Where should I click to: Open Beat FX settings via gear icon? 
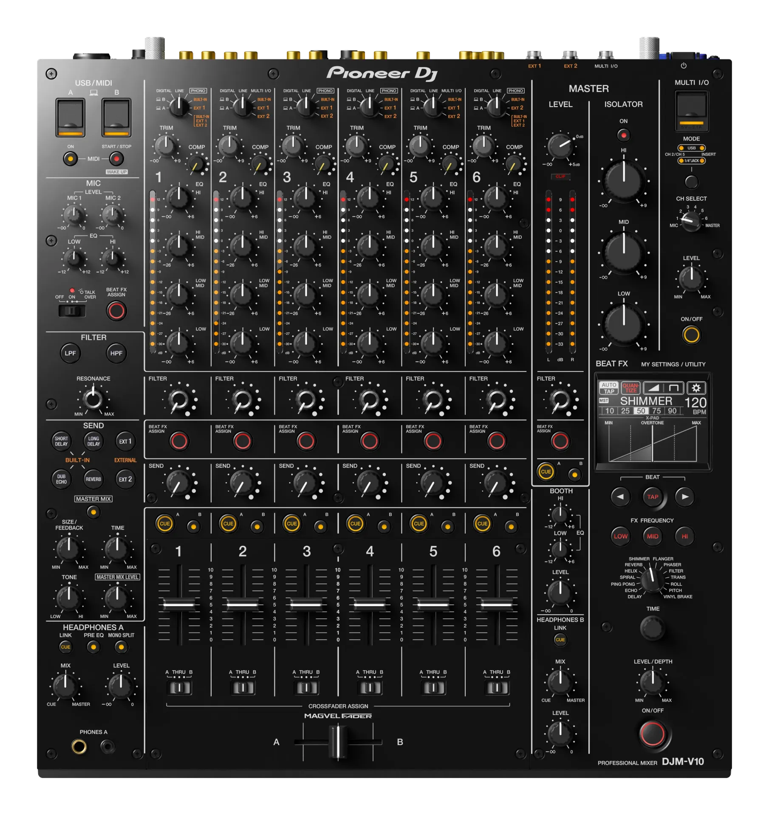[x=696, y=388]
